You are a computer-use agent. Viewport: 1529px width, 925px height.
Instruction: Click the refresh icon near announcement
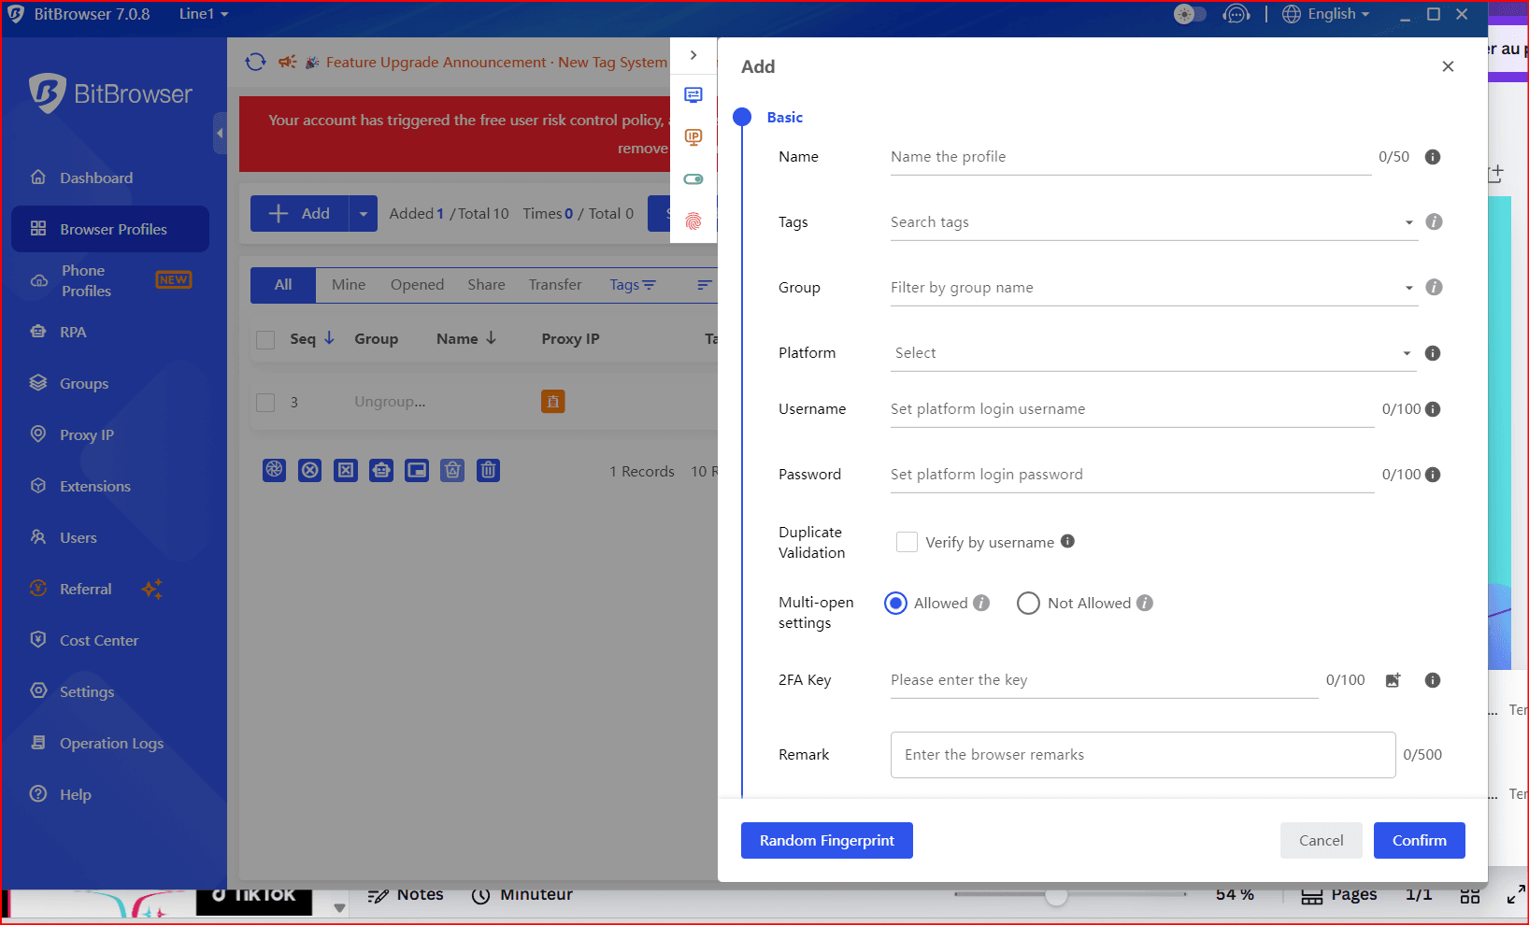(x=255, y=63)
